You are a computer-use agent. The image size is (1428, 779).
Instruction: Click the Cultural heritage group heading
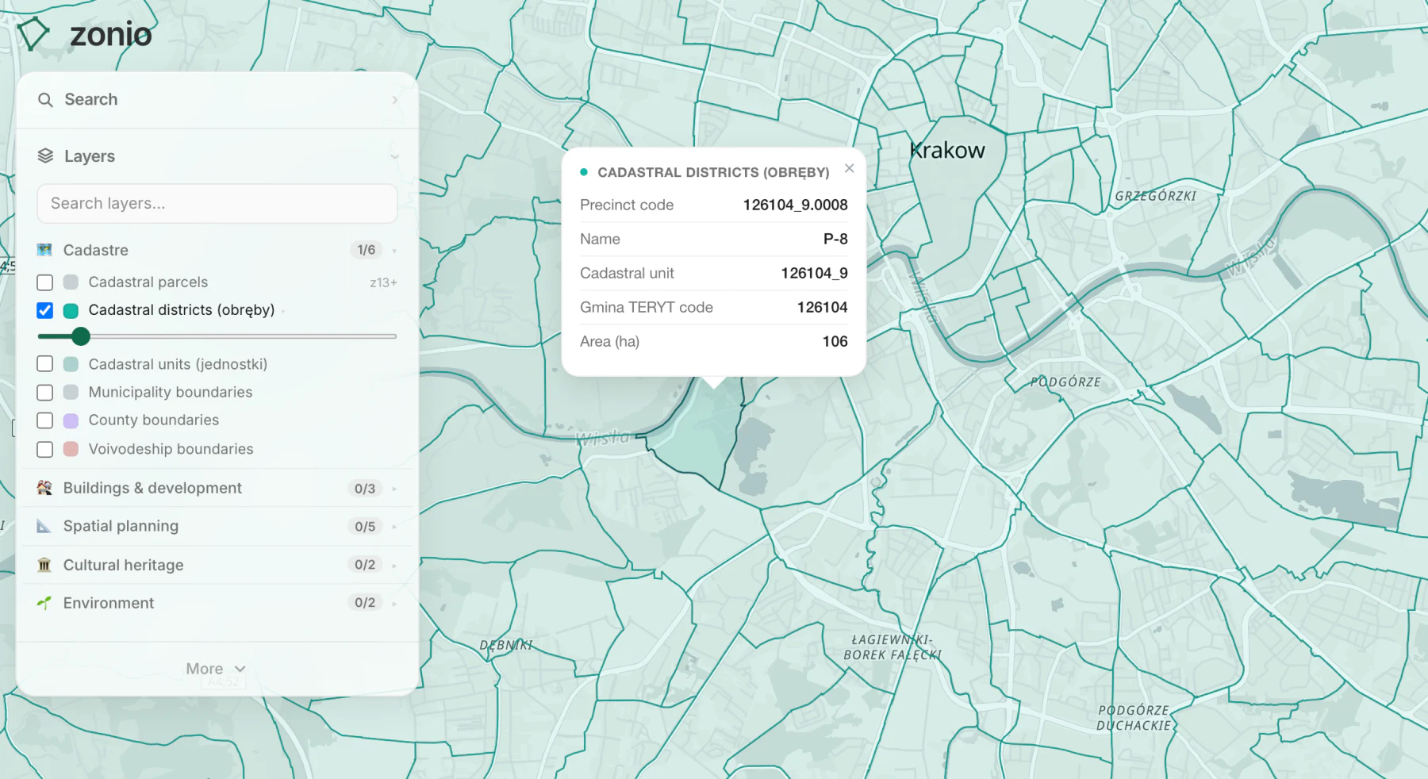click(x=123, y=565)
